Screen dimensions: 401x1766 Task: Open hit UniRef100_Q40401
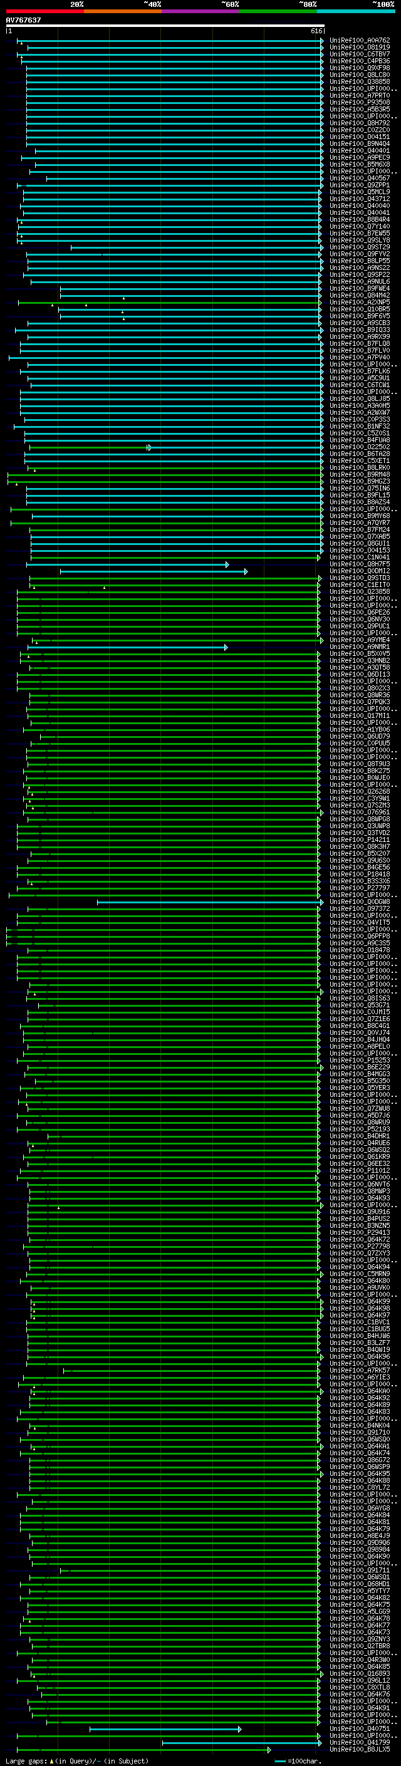coord(360,151)
